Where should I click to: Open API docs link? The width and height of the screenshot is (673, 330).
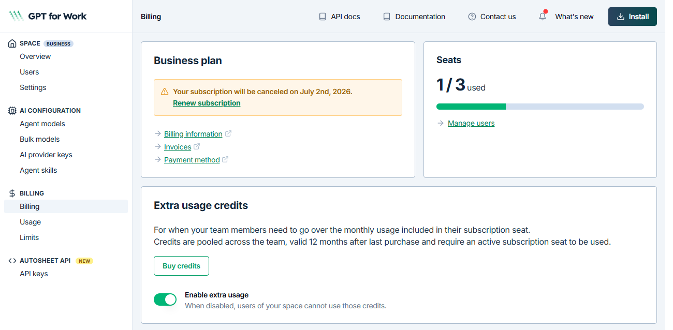coord(340,17)
